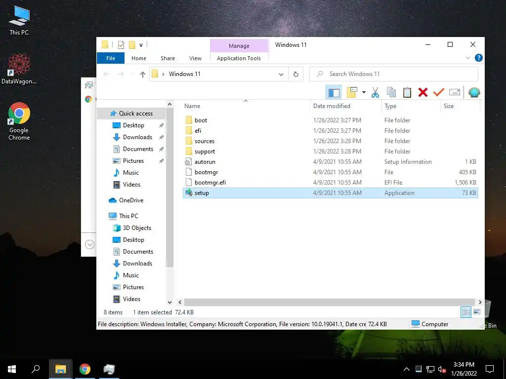Select the bootmgr file
506x379 pixels.
click(x=330, y=172)
